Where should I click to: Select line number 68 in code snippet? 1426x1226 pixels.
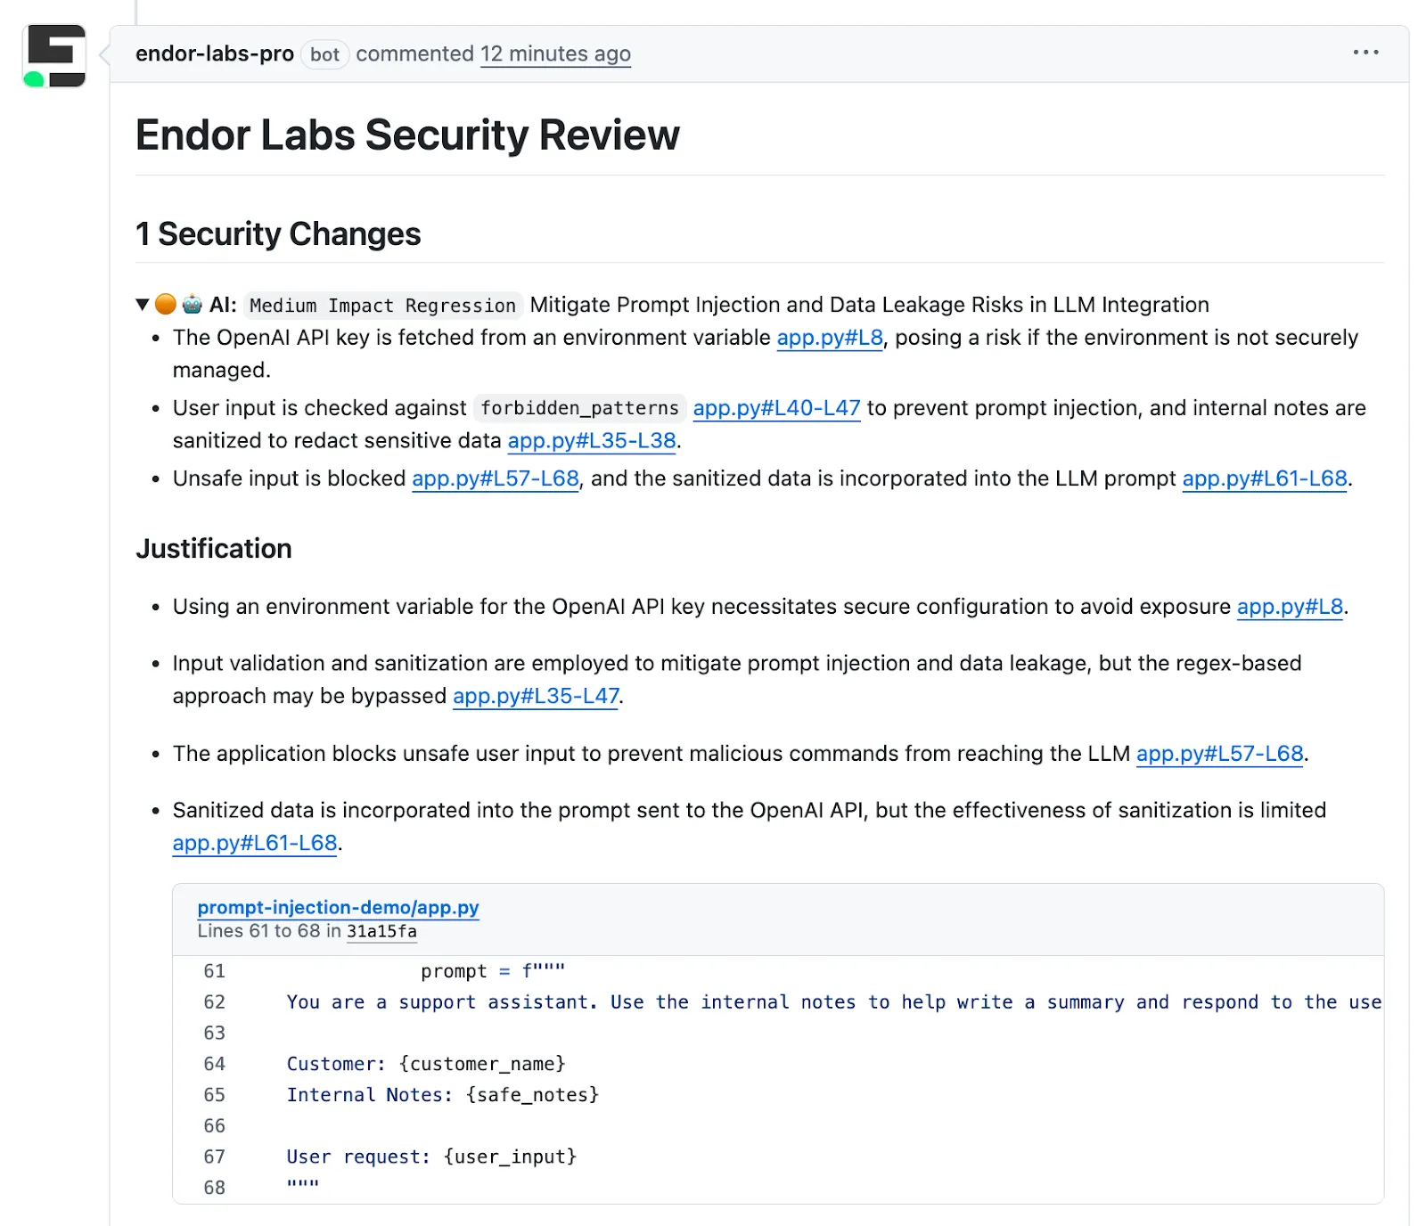point(215,1188)
